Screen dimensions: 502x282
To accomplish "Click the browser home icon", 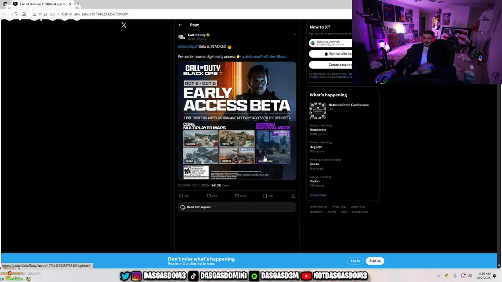I will (24, 14).
